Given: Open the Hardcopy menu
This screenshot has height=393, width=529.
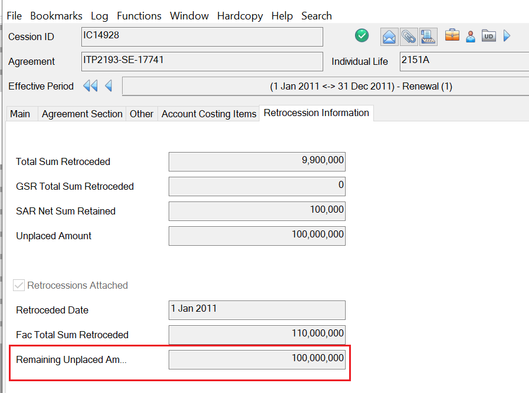Looking at the screenshot, I should point(240,16).
